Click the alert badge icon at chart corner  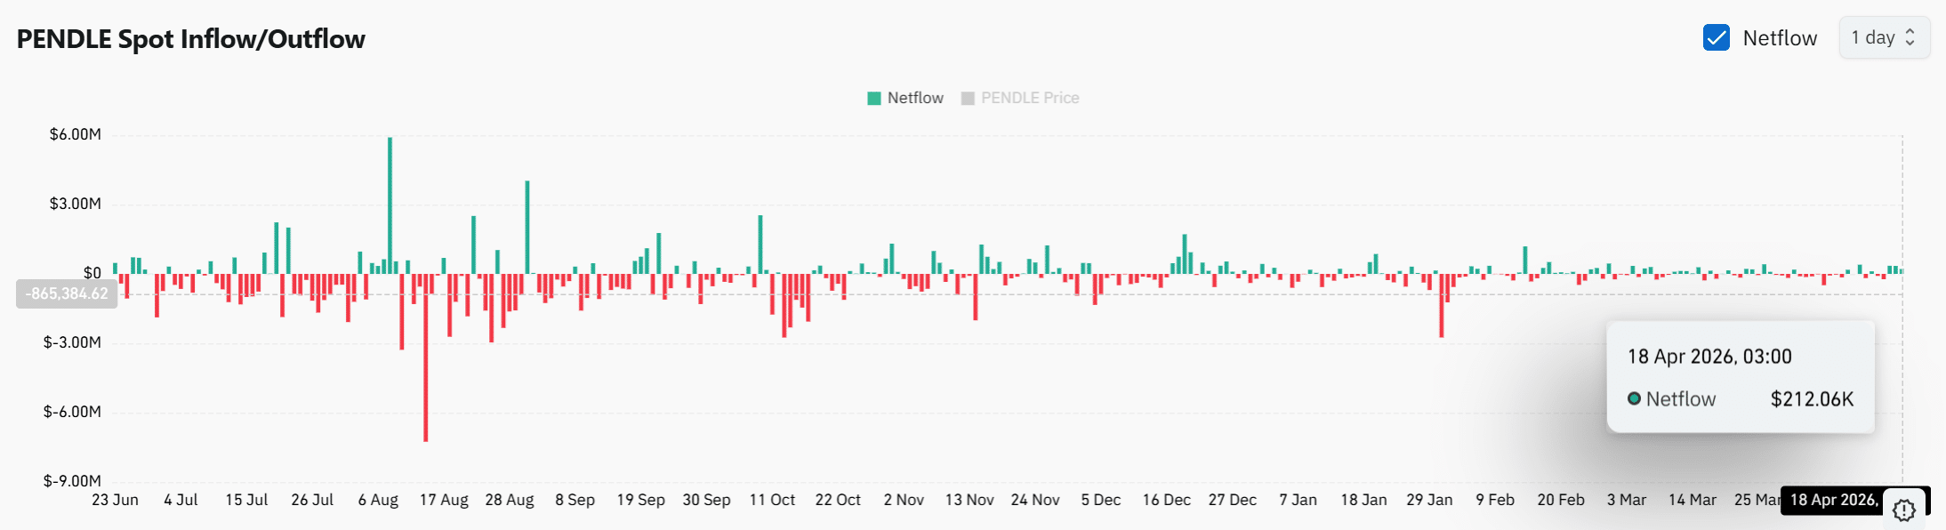tap(1903, 510)
